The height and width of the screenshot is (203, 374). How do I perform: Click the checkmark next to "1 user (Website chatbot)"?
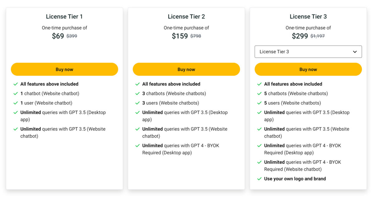(15, 103)
